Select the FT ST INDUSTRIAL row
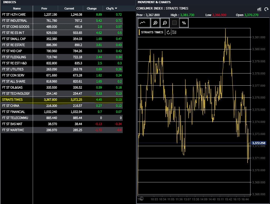The width and height of the screenshot is (270, 204). click(62, 21)
